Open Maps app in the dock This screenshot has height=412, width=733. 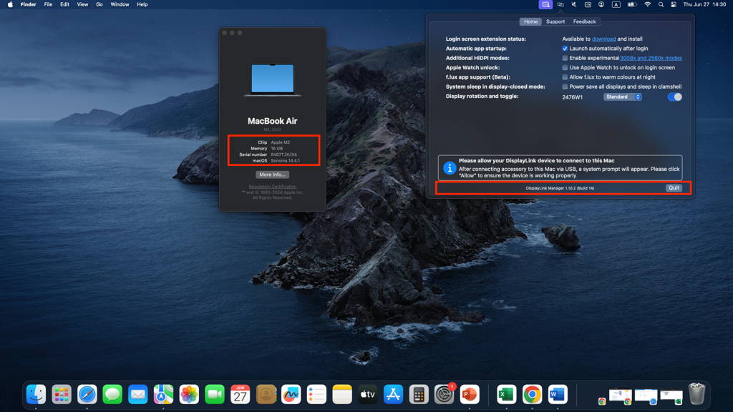tap(163, 394)
